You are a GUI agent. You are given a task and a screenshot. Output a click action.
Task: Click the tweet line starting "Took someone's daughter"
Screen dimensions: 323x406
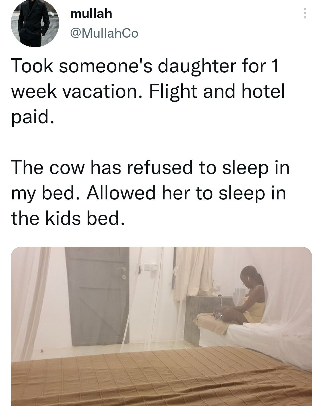(x=145, y=66)
